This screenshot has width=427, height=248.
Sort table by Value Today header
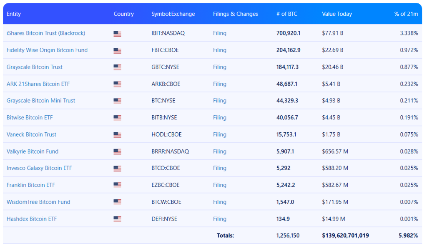(x=337, y=14)
